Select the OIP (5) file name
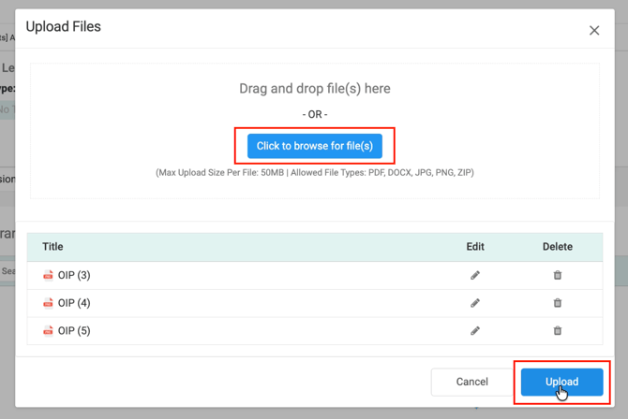 click(74, 331)
